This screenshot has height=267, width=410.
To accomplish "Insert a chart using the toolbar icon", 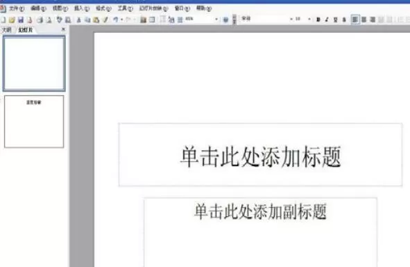I will click(x=144, y=19).
